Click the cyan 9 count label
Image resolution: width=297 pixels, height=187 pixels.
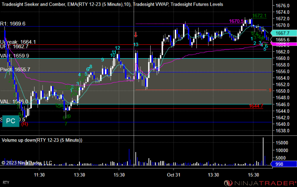(x=102, y=60)
